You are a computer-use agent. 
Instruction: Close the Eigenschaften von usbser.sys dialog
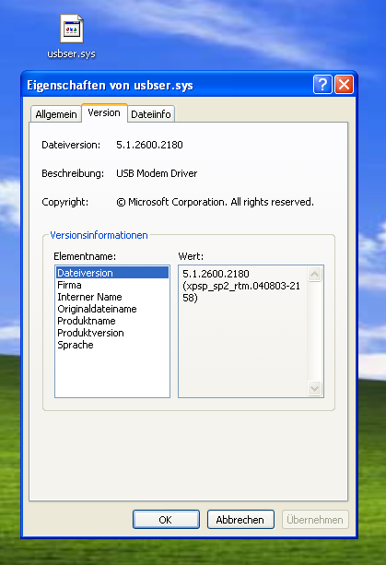coord(344,85)
